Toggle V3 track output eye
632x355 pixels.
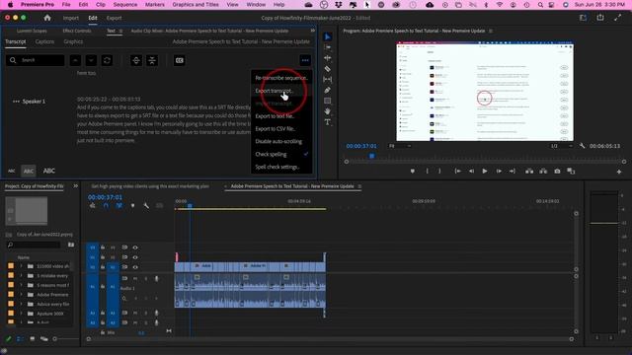pos(135,248)
